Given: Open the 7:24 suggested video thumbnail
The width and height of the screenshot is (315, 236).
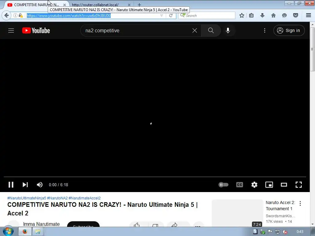Looking at the screenshot, I should [x=237, y=213].
